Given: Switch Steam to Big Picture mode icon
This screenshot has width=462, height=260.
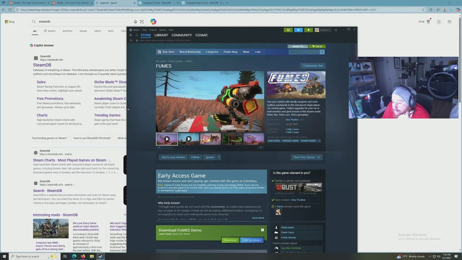Looking at the screenshot, I should (x=336, y=30).
